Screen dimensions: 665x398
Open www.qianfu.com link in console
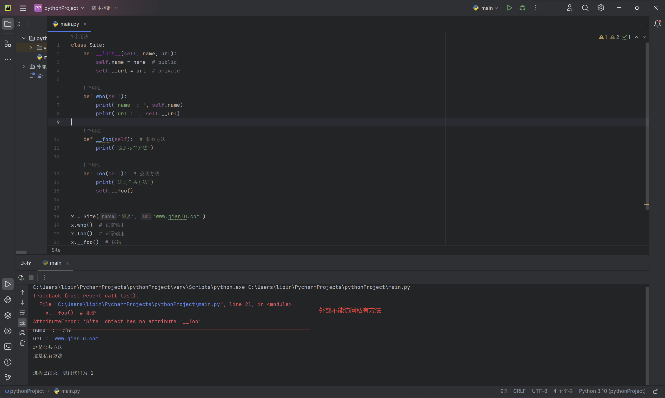tap(76, 339)
